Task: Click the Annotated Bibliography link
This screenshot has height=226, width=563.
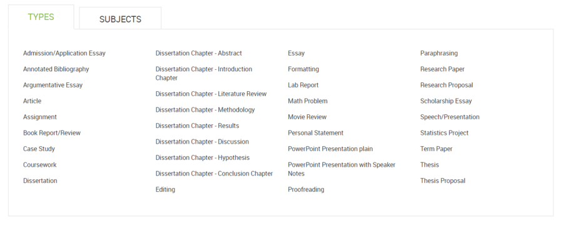Action: coord(56,69)
